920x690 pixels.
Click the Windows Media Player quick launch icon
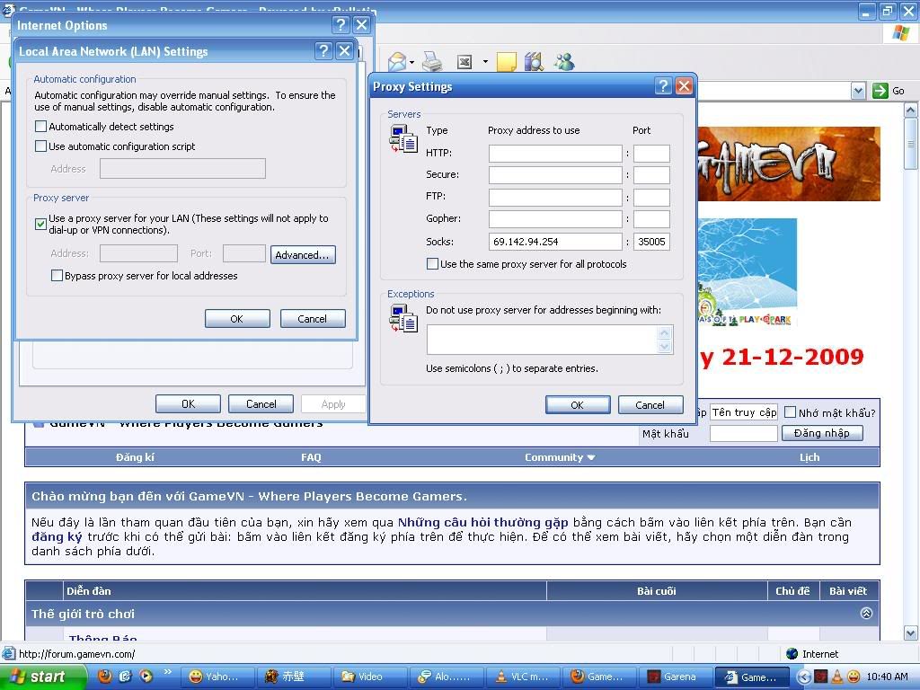(146, 676)
